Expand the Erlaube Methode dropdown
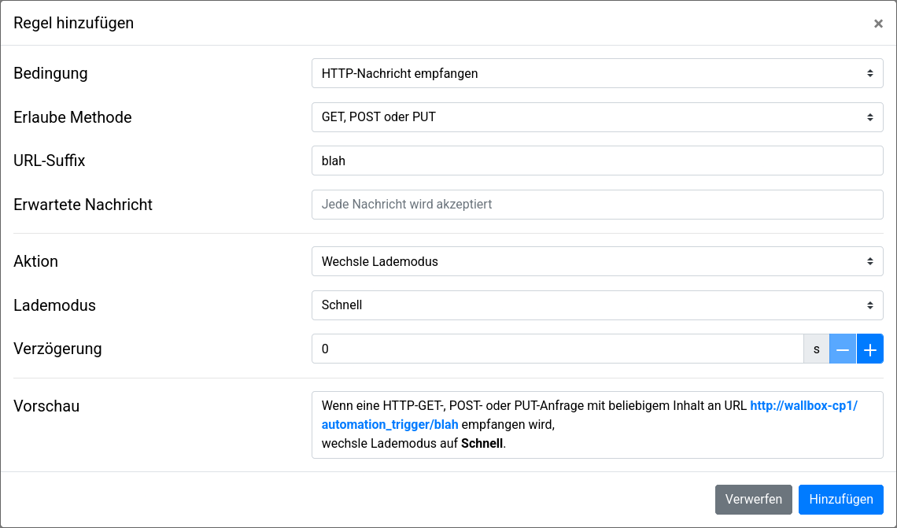The width and height of the screenshot is (897, 528). click(597, 117)
